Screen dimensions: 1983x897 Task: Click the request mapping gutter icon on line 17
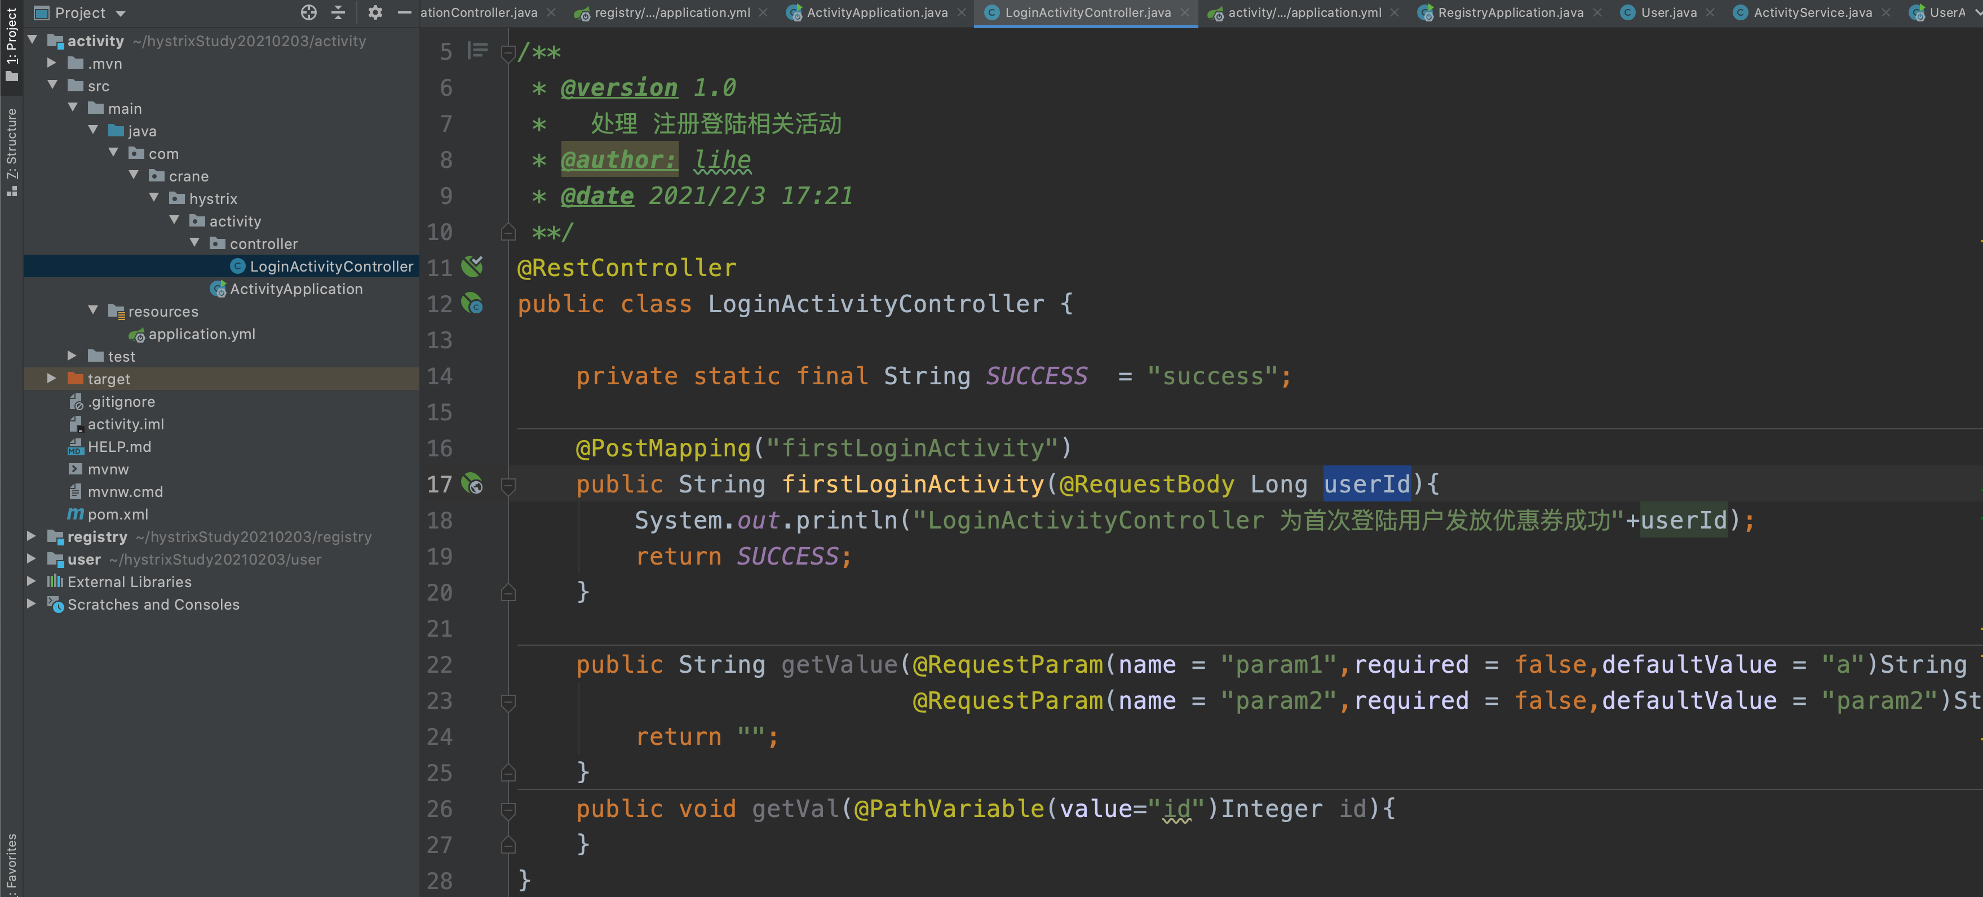click(x=472, y=484)
